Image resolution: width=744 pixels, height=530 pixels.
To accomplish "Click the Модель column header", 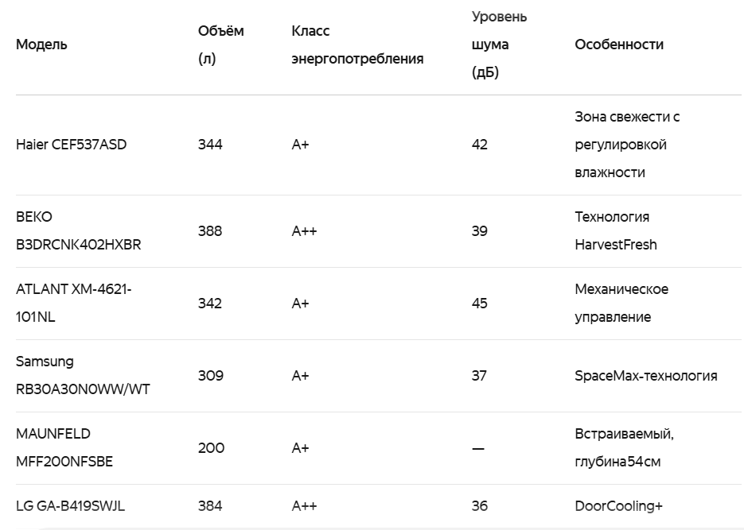I will coord(41,44).
